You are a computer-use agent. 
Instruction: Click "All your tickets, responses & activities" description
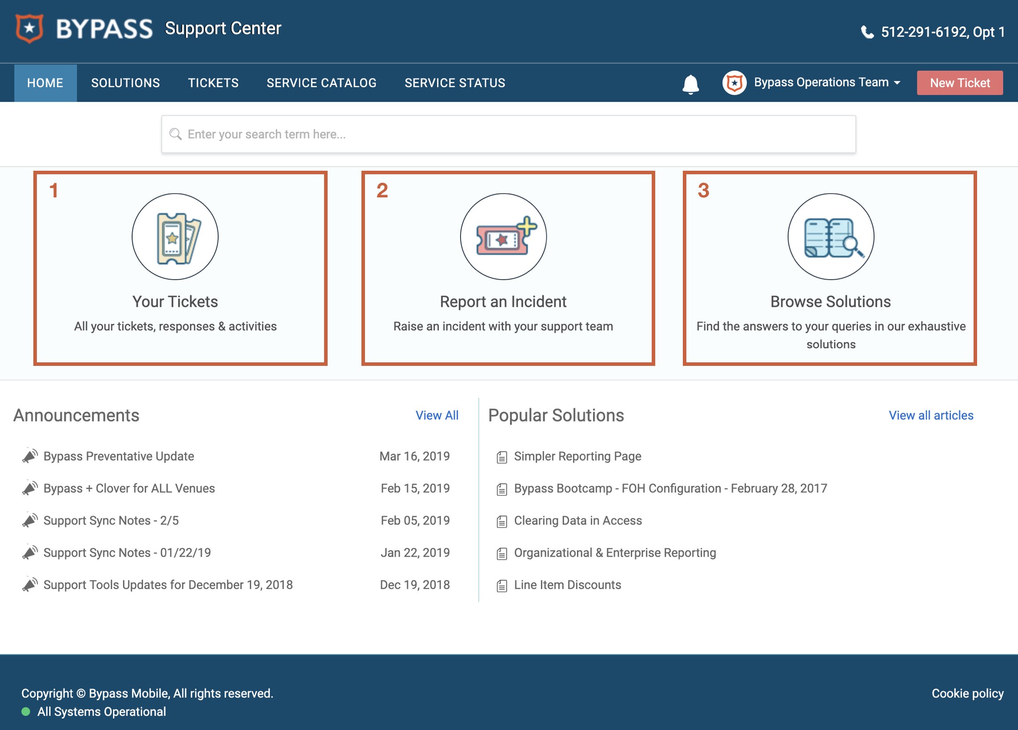[x=175, y=326]
